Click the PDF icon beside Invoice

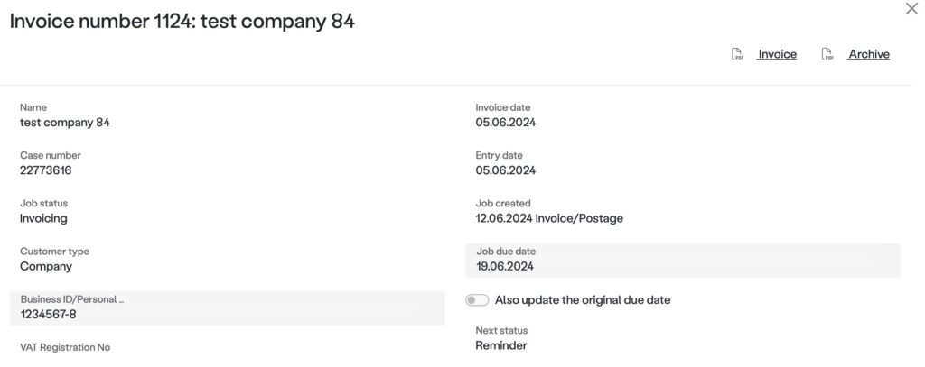(737, 55)
